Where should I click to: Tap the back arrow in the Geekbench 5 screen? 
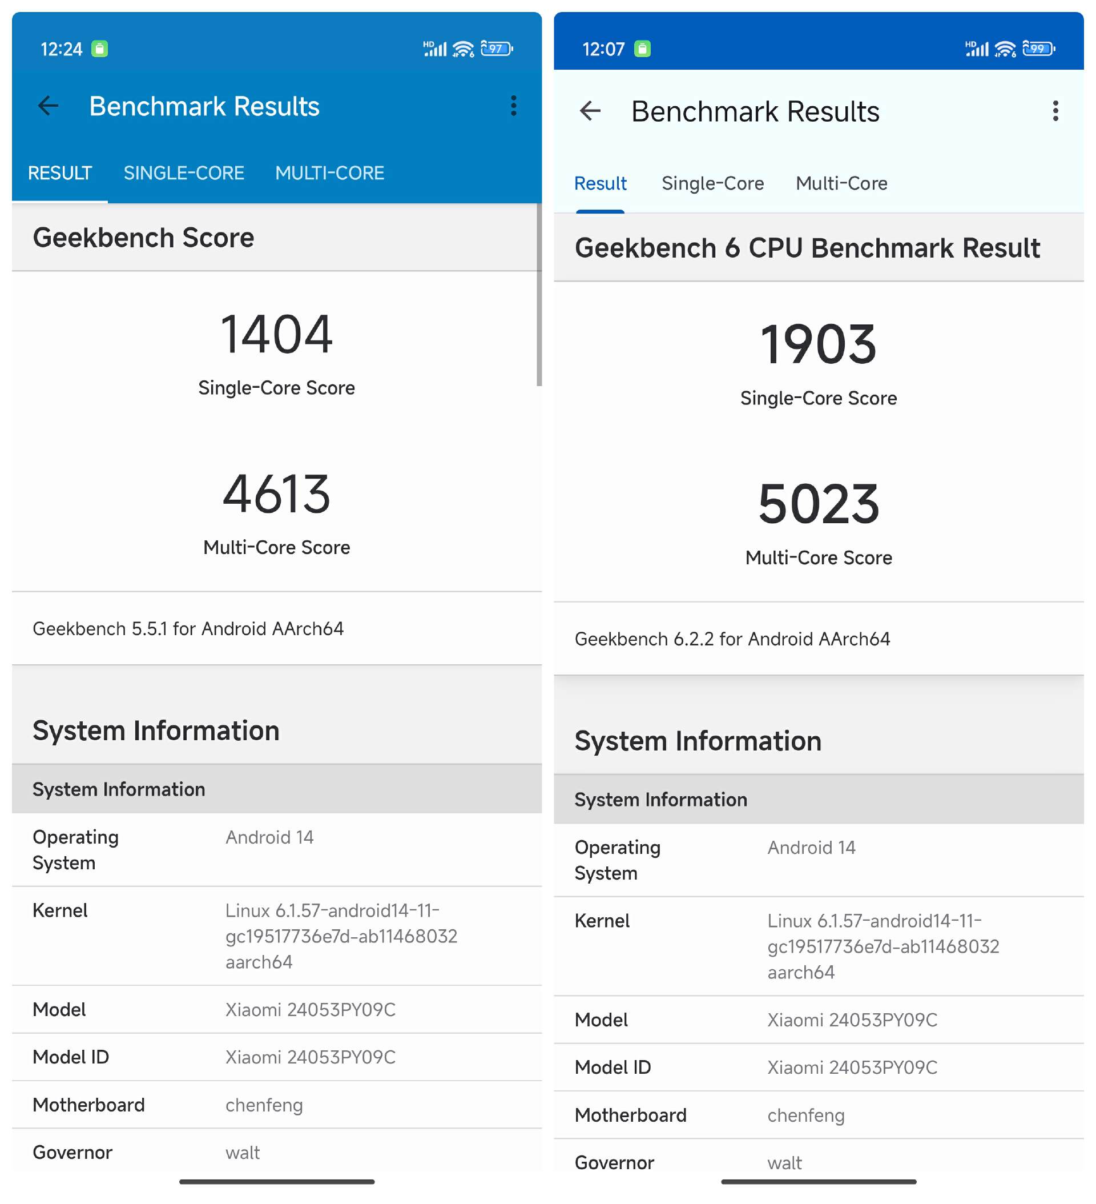point(48,106)
